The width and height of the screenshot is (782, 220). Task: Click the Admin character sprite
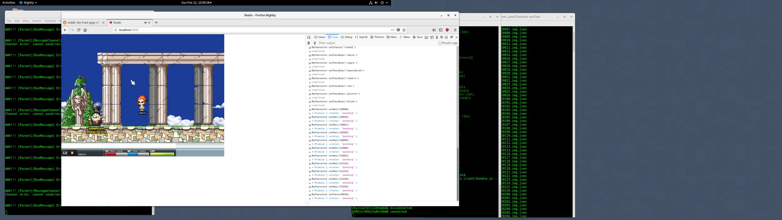(142, 103)
